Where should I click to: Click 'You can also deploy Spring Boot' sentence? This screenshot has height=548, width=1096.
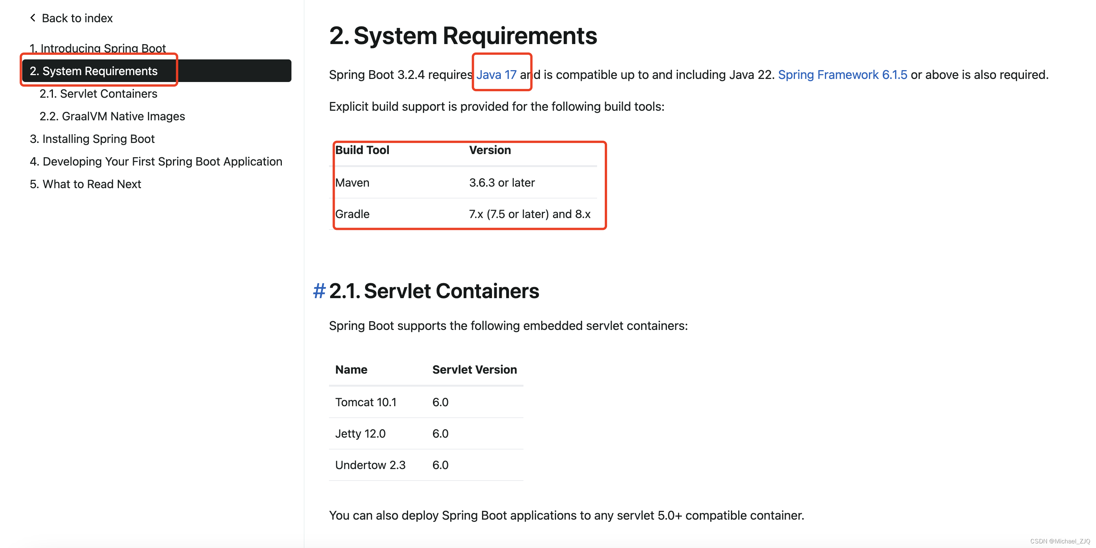coord(566,515)
